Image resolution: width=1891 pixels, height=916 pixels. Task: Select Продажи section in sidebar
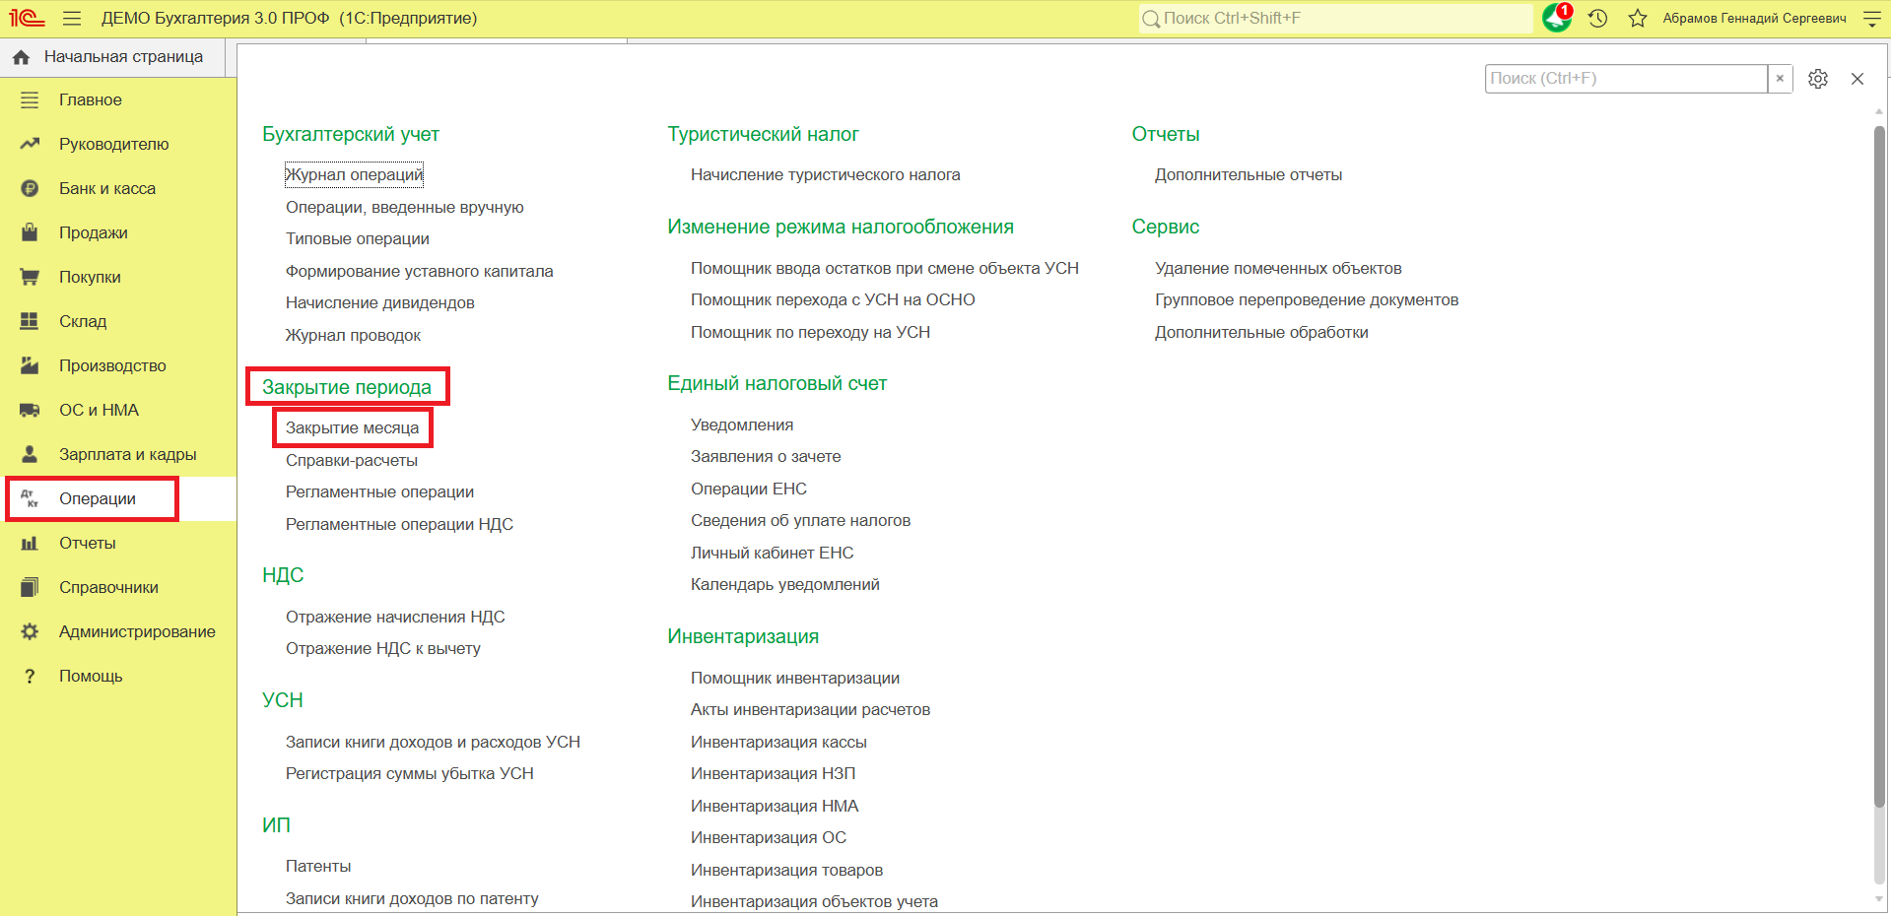pyautogui.click(x=118, y=232)
